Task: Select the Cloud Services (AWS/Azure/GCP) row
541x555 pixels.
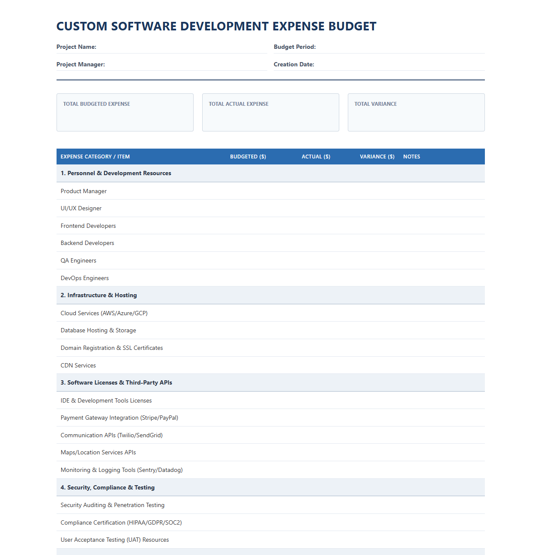Action: 271,313
